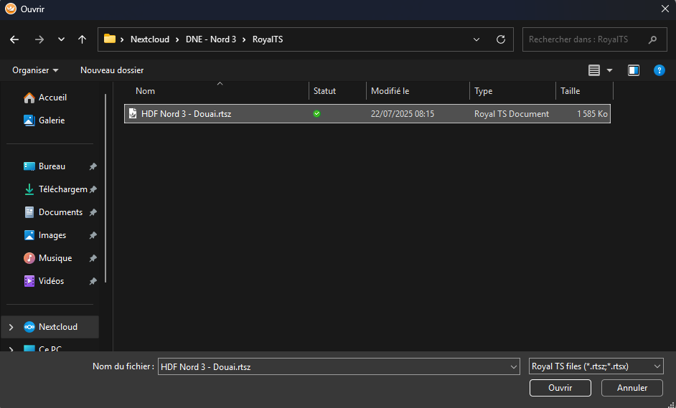Select Nextcloud in the breadcrumb path
This screenshot has height=408, width=676.
click(x=150, y=39)
